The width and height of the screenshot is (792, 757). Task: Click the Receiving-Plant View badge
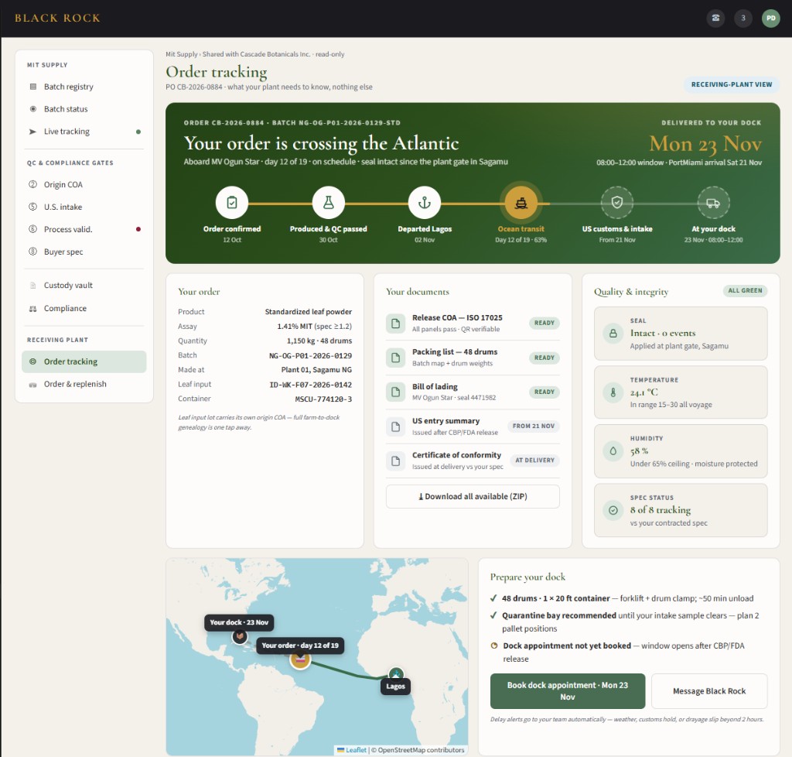click(732, 84)
